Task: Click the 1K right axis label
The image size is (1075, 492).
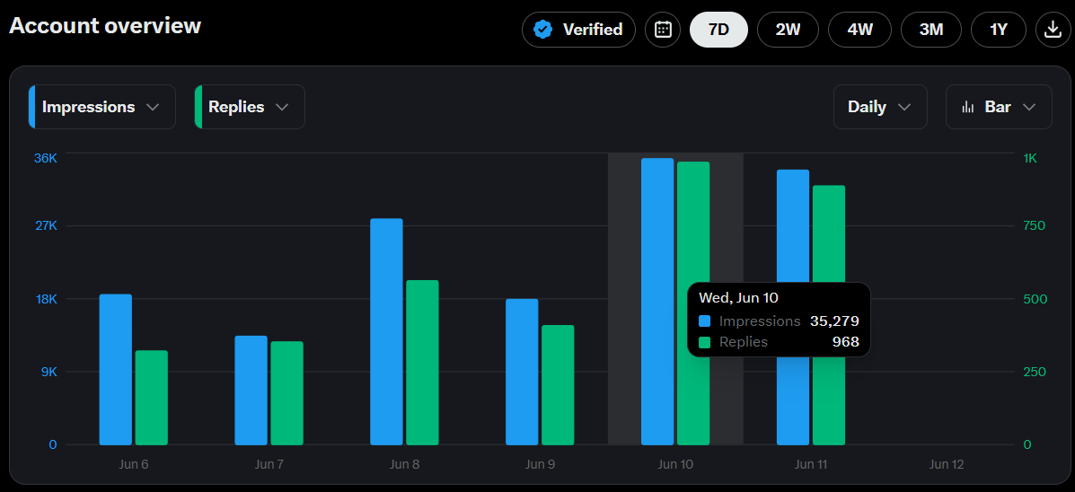Action: tap(1030, 158)
